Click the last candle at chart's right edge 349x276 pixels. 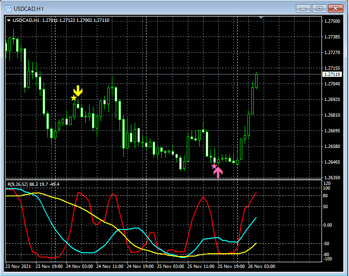click(257, 81)
